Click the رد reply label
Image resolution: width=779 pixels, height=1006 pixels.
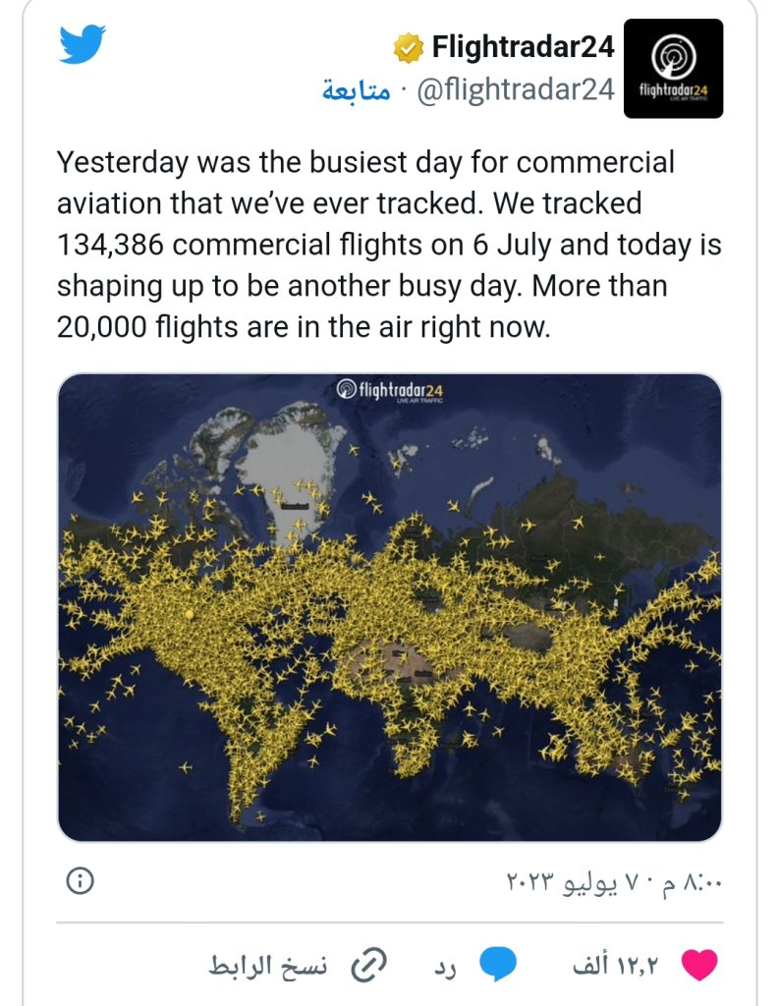click(444, 968)
